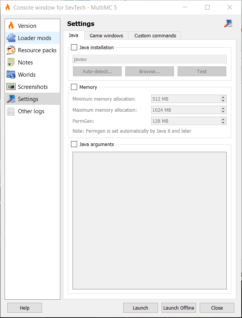Viewport: 242px width, 318px height.
Task: Click the Test button
Action: tap(202, 71)
